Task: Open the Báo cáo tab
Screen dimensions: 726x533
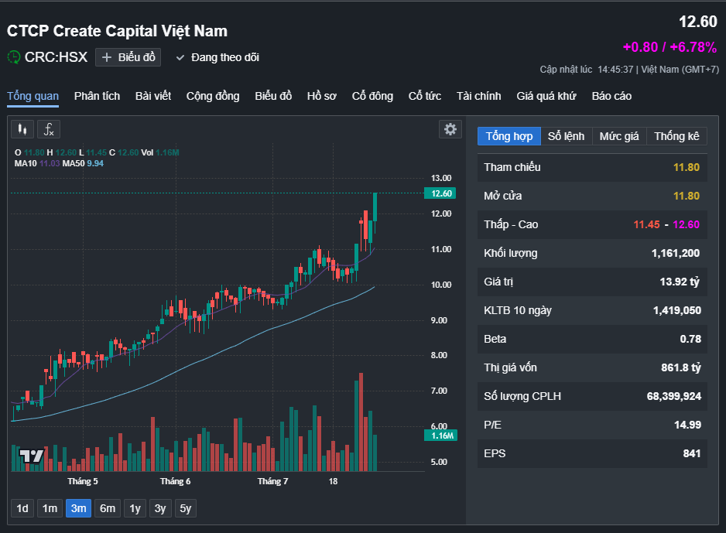Action: coord(611,96)
